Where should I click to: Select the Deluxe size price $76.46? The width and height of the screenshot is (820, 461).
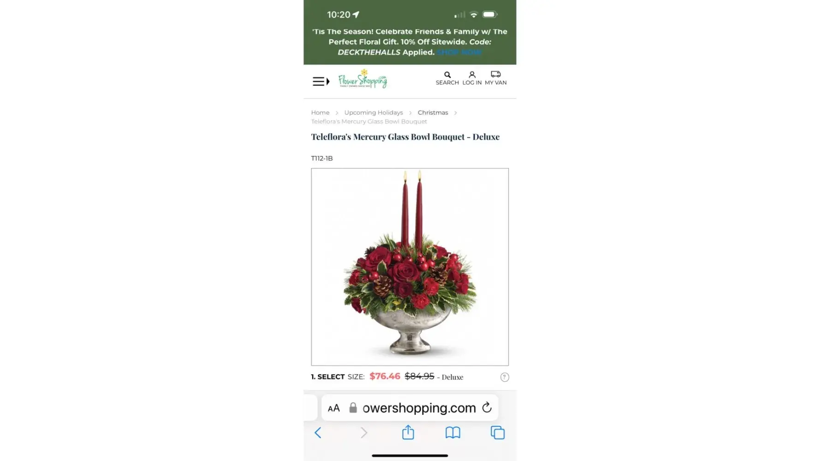point(385,376)
